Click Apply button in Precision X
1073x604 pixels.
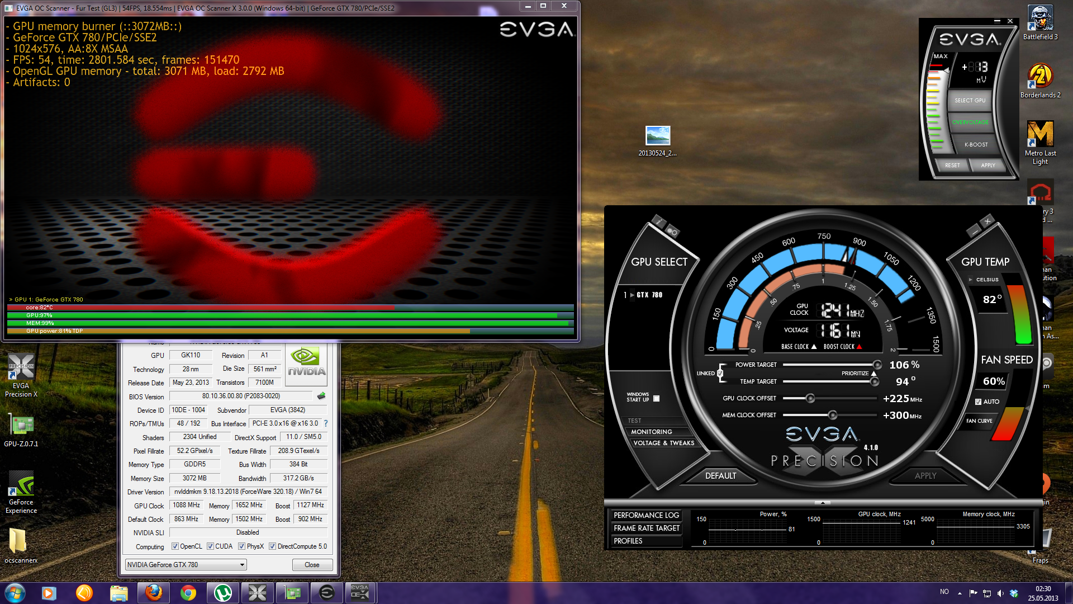[925, 476]
